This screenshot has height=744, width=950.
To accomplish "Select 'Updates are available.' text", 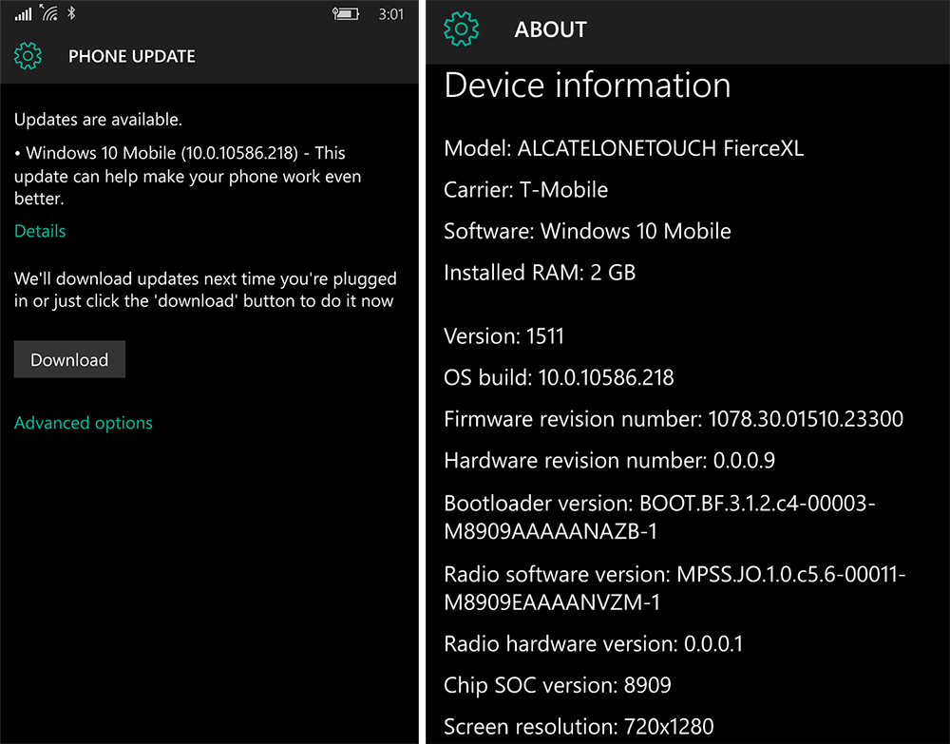I will click(x=98, y=120).
